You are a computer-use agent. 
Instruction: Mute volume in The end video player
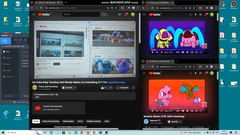coord(162,52)
